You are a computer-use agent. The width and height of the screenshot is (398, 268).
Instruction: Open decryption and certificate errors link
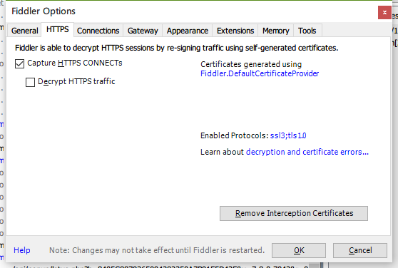point(307,152)
